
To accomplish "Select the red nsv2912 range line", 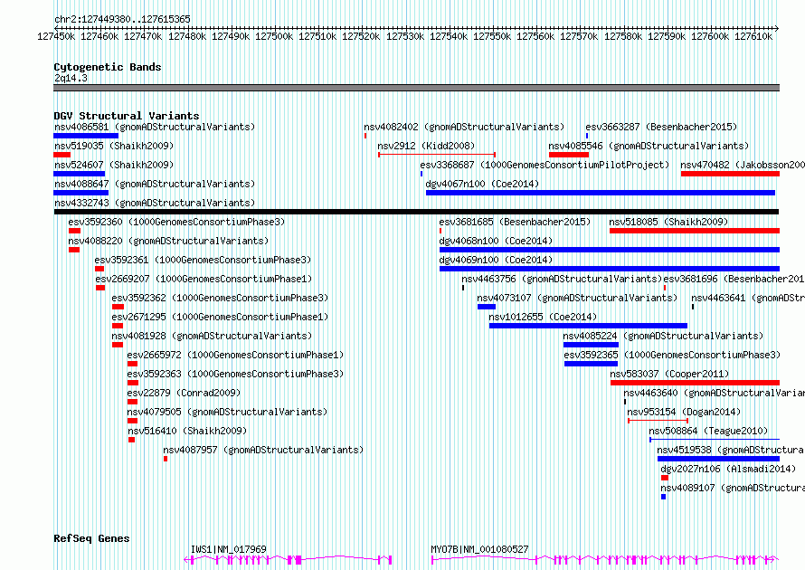I will point(437,155).
